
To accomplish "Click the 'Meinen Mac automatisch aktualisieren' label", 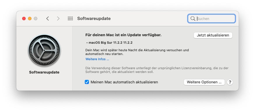I will [124, 82].
